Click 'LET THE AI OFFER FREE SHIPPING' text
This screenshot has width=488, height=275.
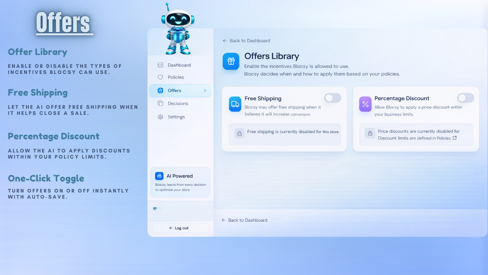[x=73, y=110]
